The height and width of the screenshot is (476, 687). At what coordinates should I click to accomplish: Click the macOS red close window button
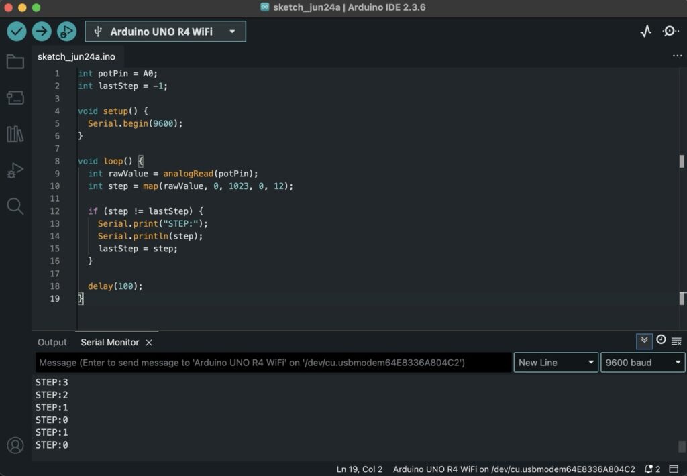(8, 7)
